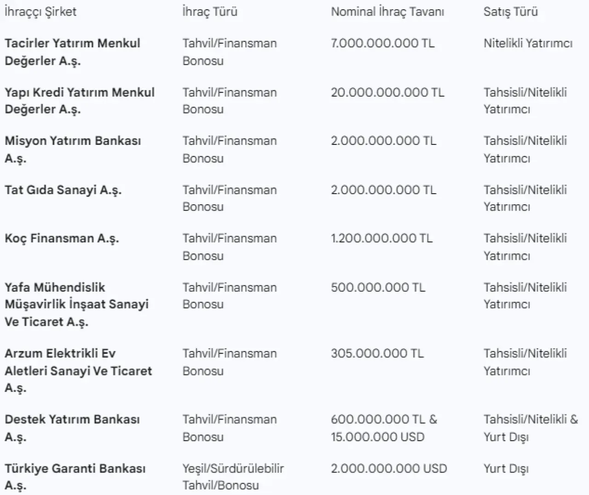
Task: Select the 1.200.000.000 TL ceiling value
Action: pos(381,238)
